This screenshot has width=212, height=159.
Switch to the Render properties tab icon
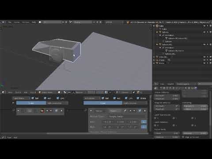[x=161, y=88]
